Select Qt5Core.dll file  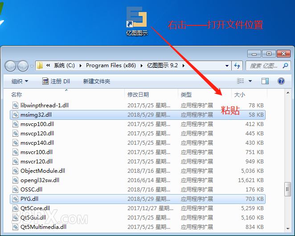tap(138, 208)
